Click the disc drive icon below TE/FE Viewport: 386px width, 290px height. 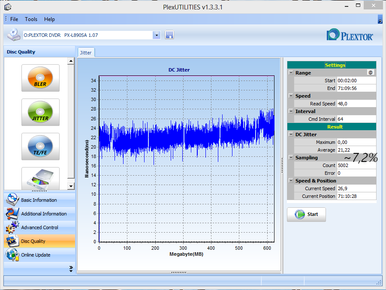(x=40, y=179)
